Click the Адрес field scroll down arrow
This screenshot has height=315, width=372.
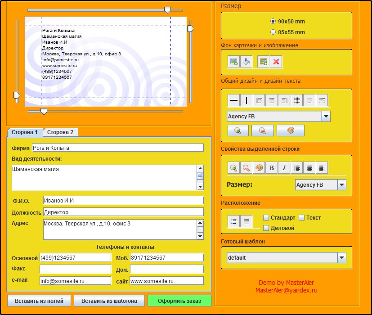coord(200,236)
